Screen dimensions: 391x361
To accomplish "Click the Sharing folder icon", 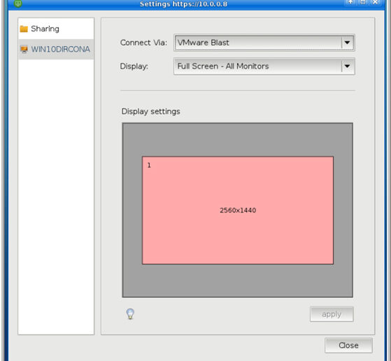I will click(24, 29).
